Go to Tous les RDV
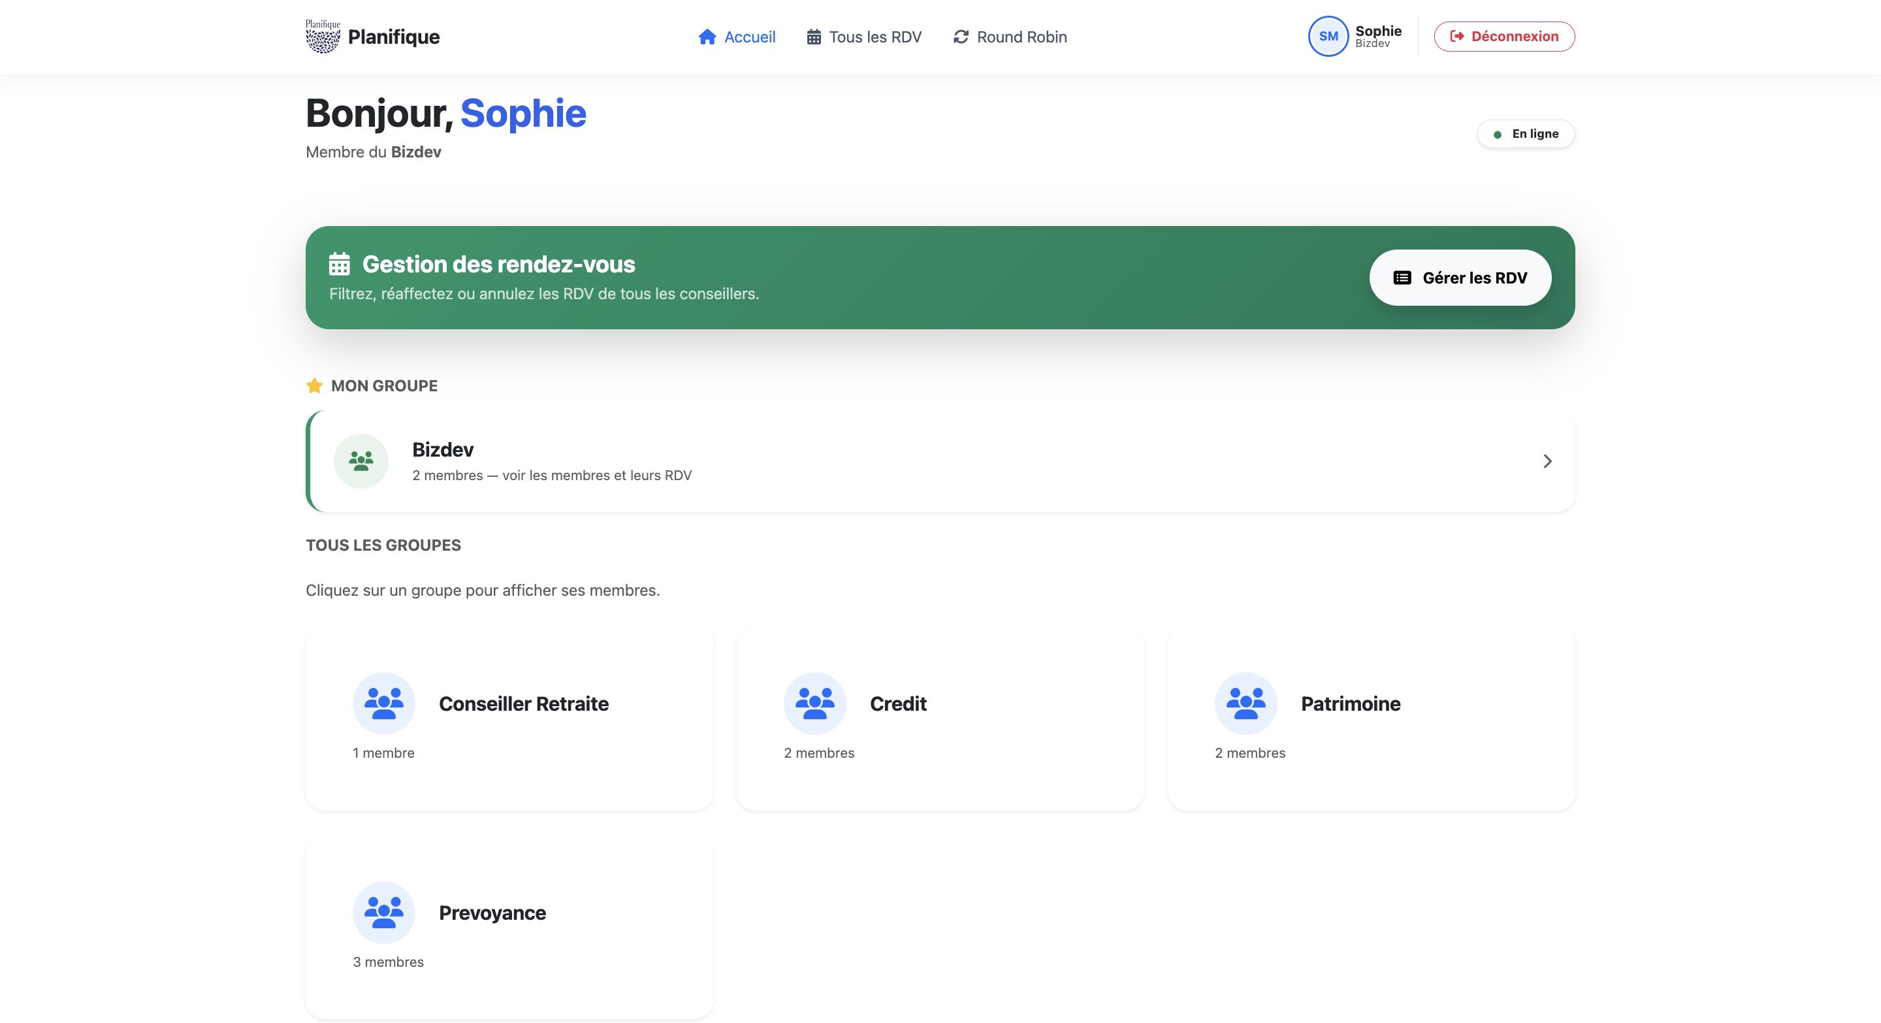The image size is (1881, 1023). pos(864,37)
